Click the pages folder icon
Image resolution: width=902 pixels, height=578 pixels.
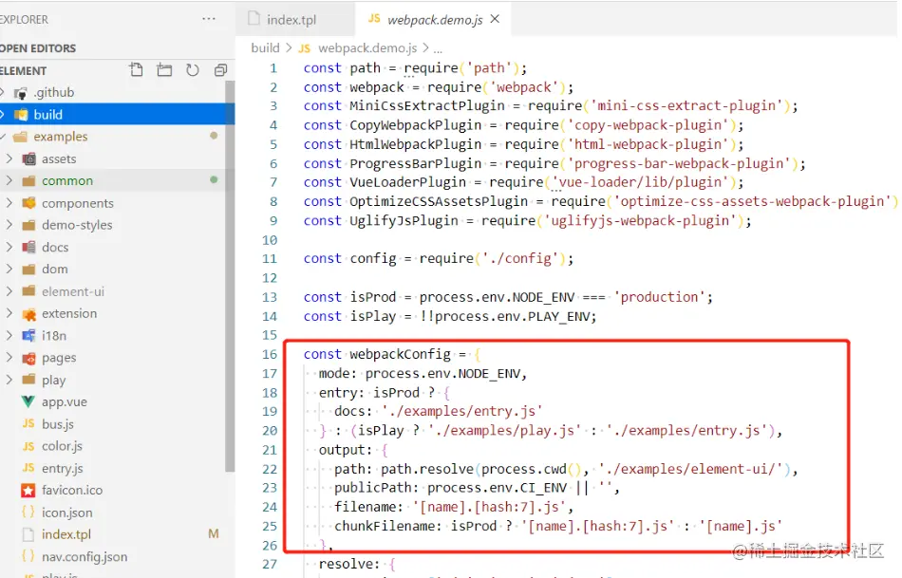pyautogui.click(x=28, y=359)
